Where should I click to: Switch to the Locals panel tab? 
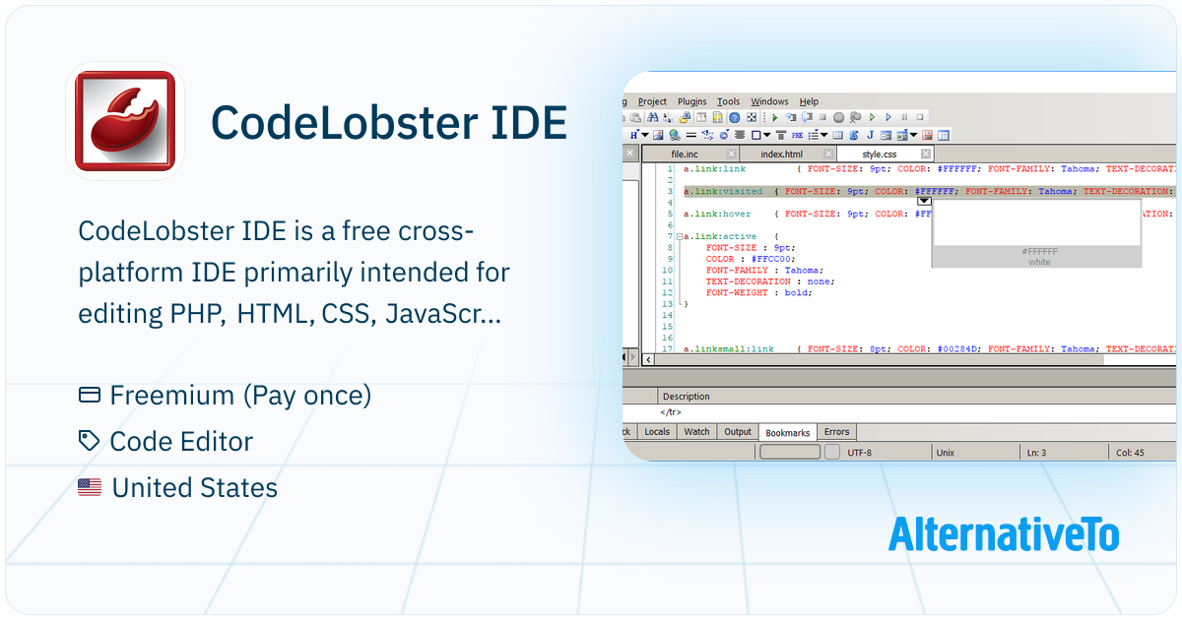657,431
